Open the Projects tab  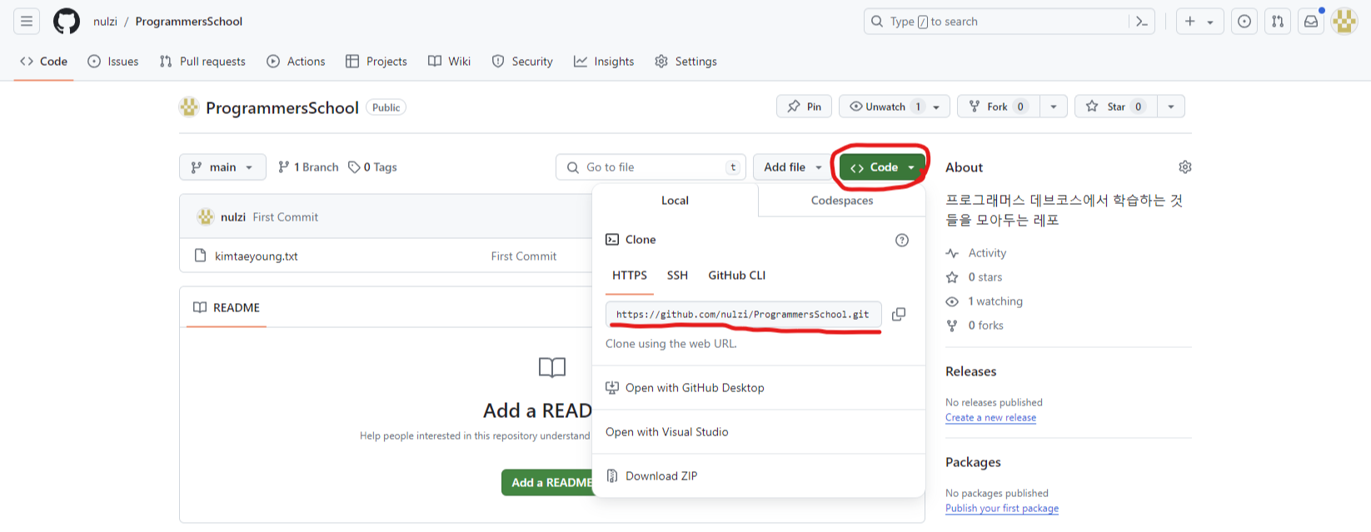376,62
